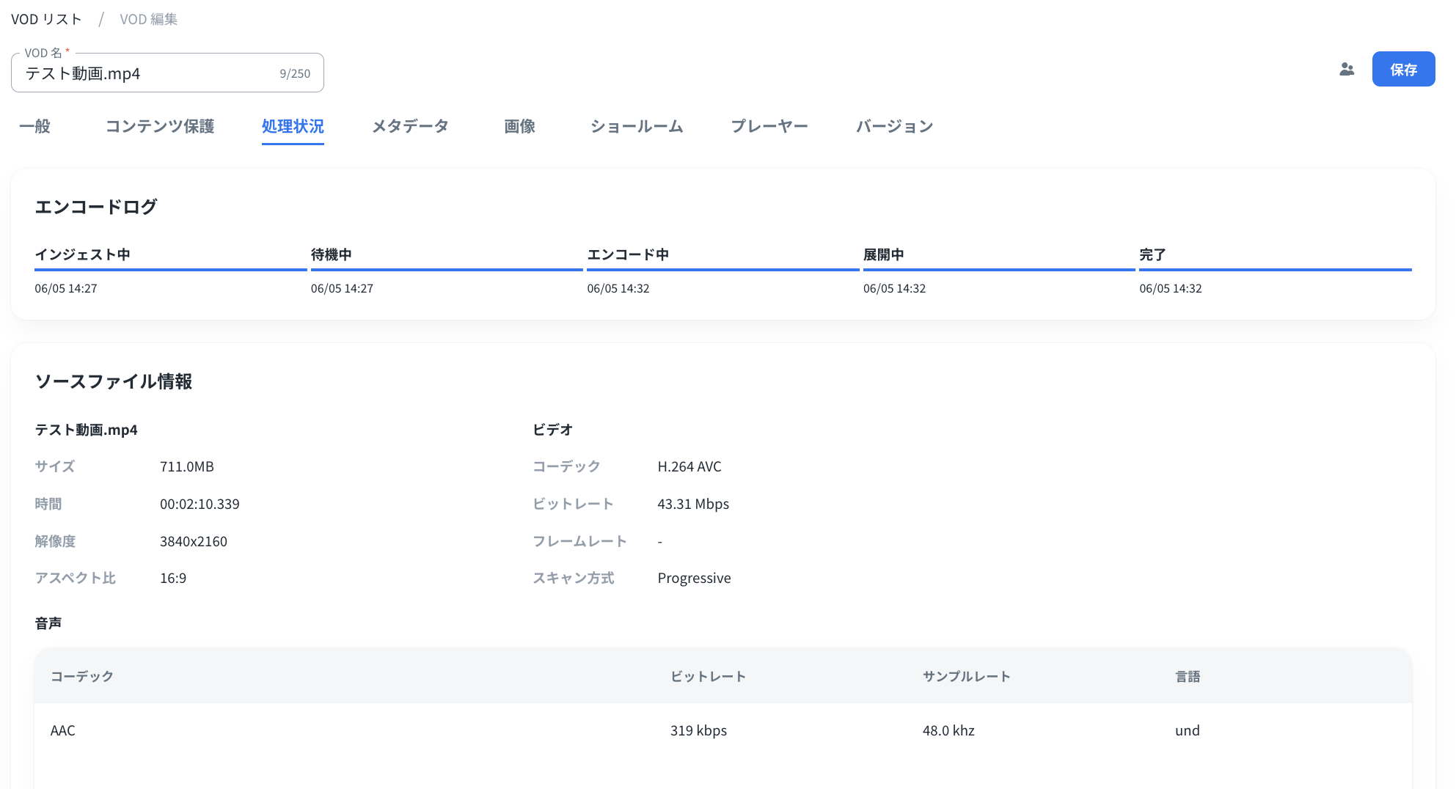
Task: Open the VOD リスト breadcrumb link
Action: [x=46, y=19]
